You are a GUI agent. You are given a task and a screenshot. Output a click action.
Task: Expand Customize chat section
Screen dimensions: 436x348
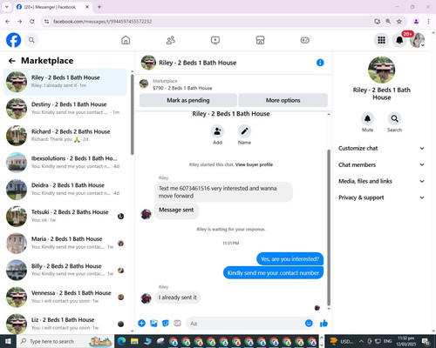click(381, 148)
